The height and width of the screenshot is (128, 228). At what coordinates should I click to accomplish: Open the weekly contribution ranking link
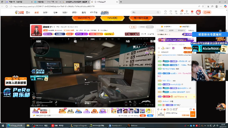coord(166,26)
